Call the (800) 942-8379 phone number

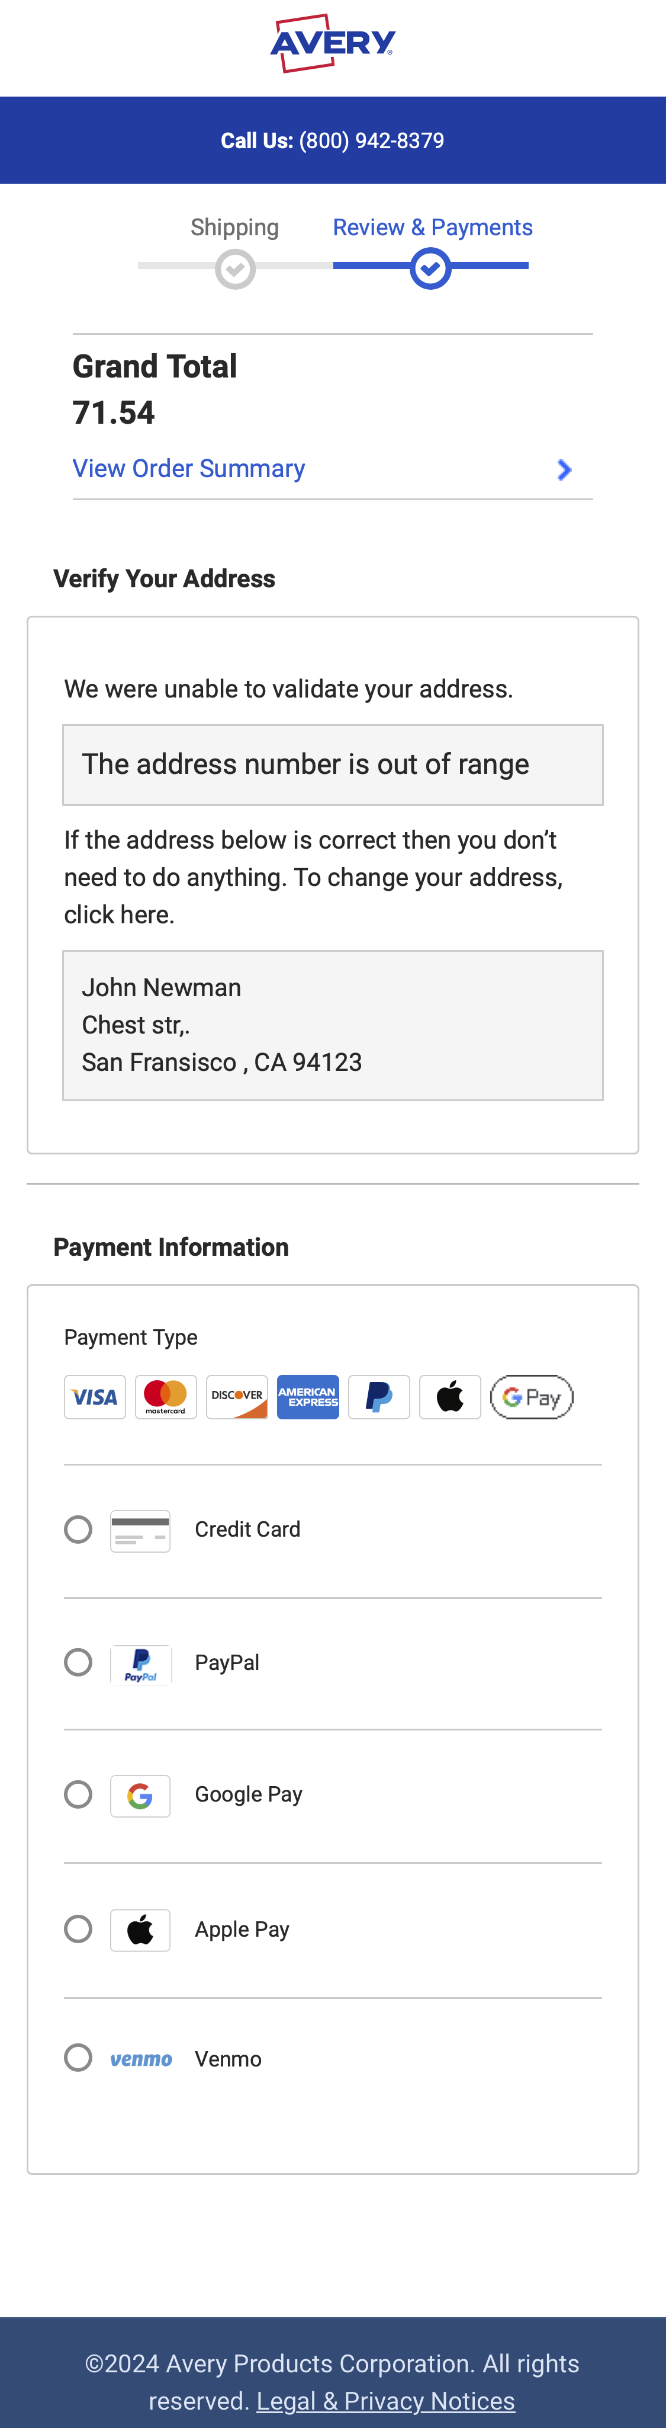[371, 140]
